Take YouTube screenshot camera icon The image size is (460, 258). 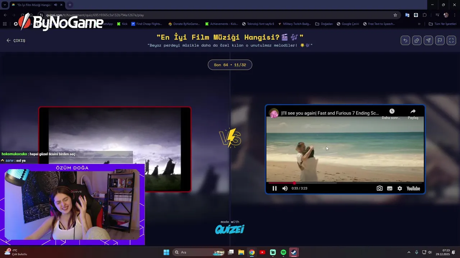tap(379, 188)
